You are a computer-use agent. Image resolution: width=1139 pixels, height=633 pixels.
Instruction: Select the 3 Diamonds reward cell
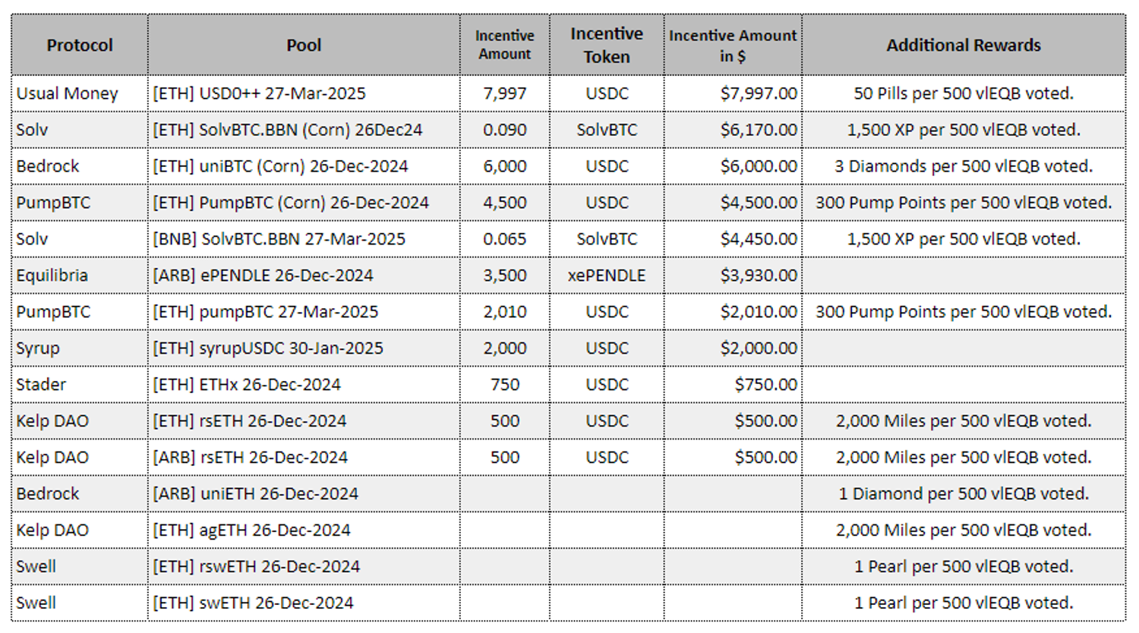pyautogui.click(x=963, y=167)
